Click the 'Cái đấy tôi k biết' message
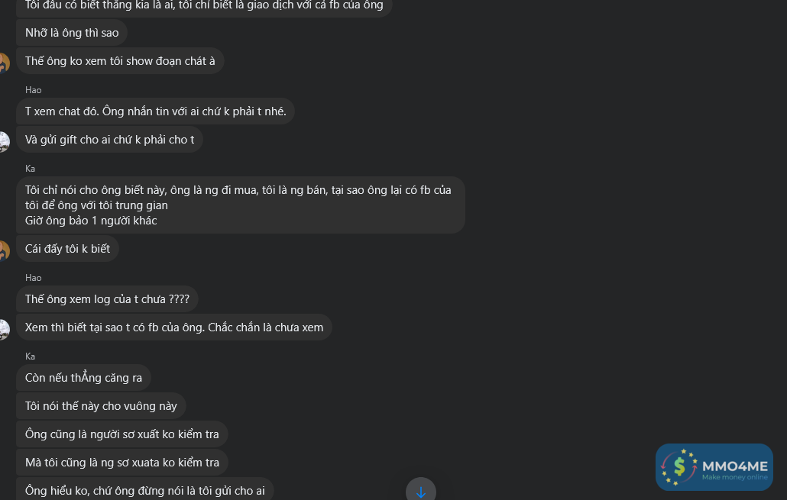The image size is (787, 500). click(67, 249)
